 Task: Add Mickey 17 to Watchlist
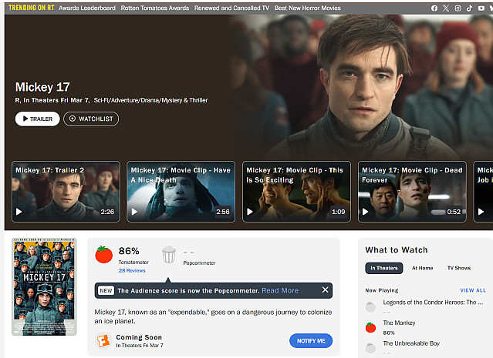(x=91, y=119)
